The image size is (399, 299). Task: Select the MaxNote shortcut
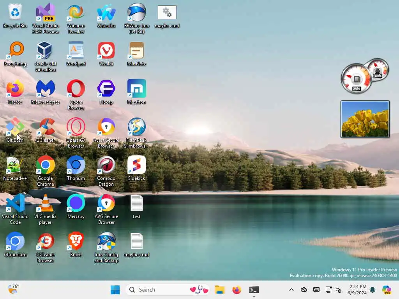[x=136, y=54]
